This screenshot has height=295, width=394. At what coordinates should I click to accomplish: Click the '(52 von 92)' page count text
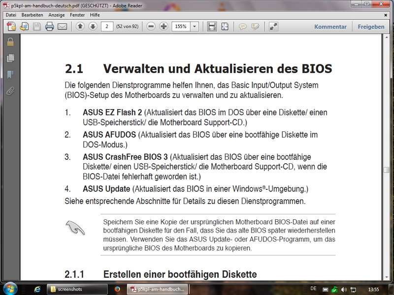point(128,27)
